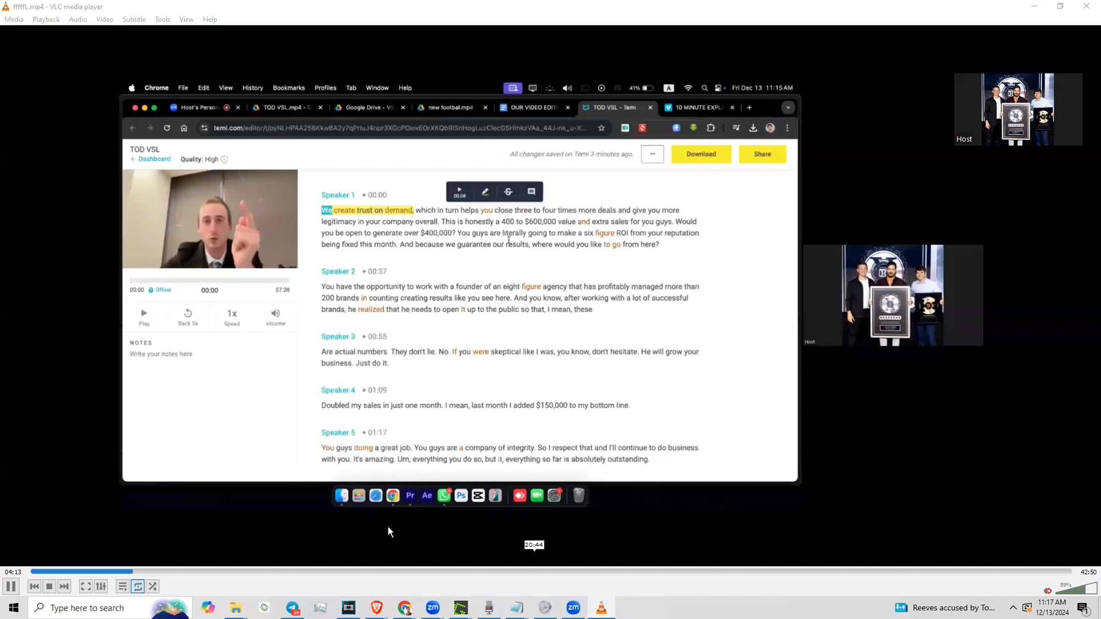Toggle the playlist view
1101x619 pixels.
coord(122,586)
